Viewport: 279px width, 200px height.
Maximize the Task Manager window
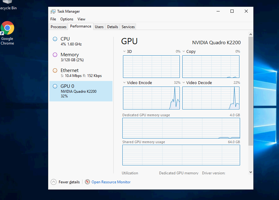pyautogui.click(x=232, y=11)
